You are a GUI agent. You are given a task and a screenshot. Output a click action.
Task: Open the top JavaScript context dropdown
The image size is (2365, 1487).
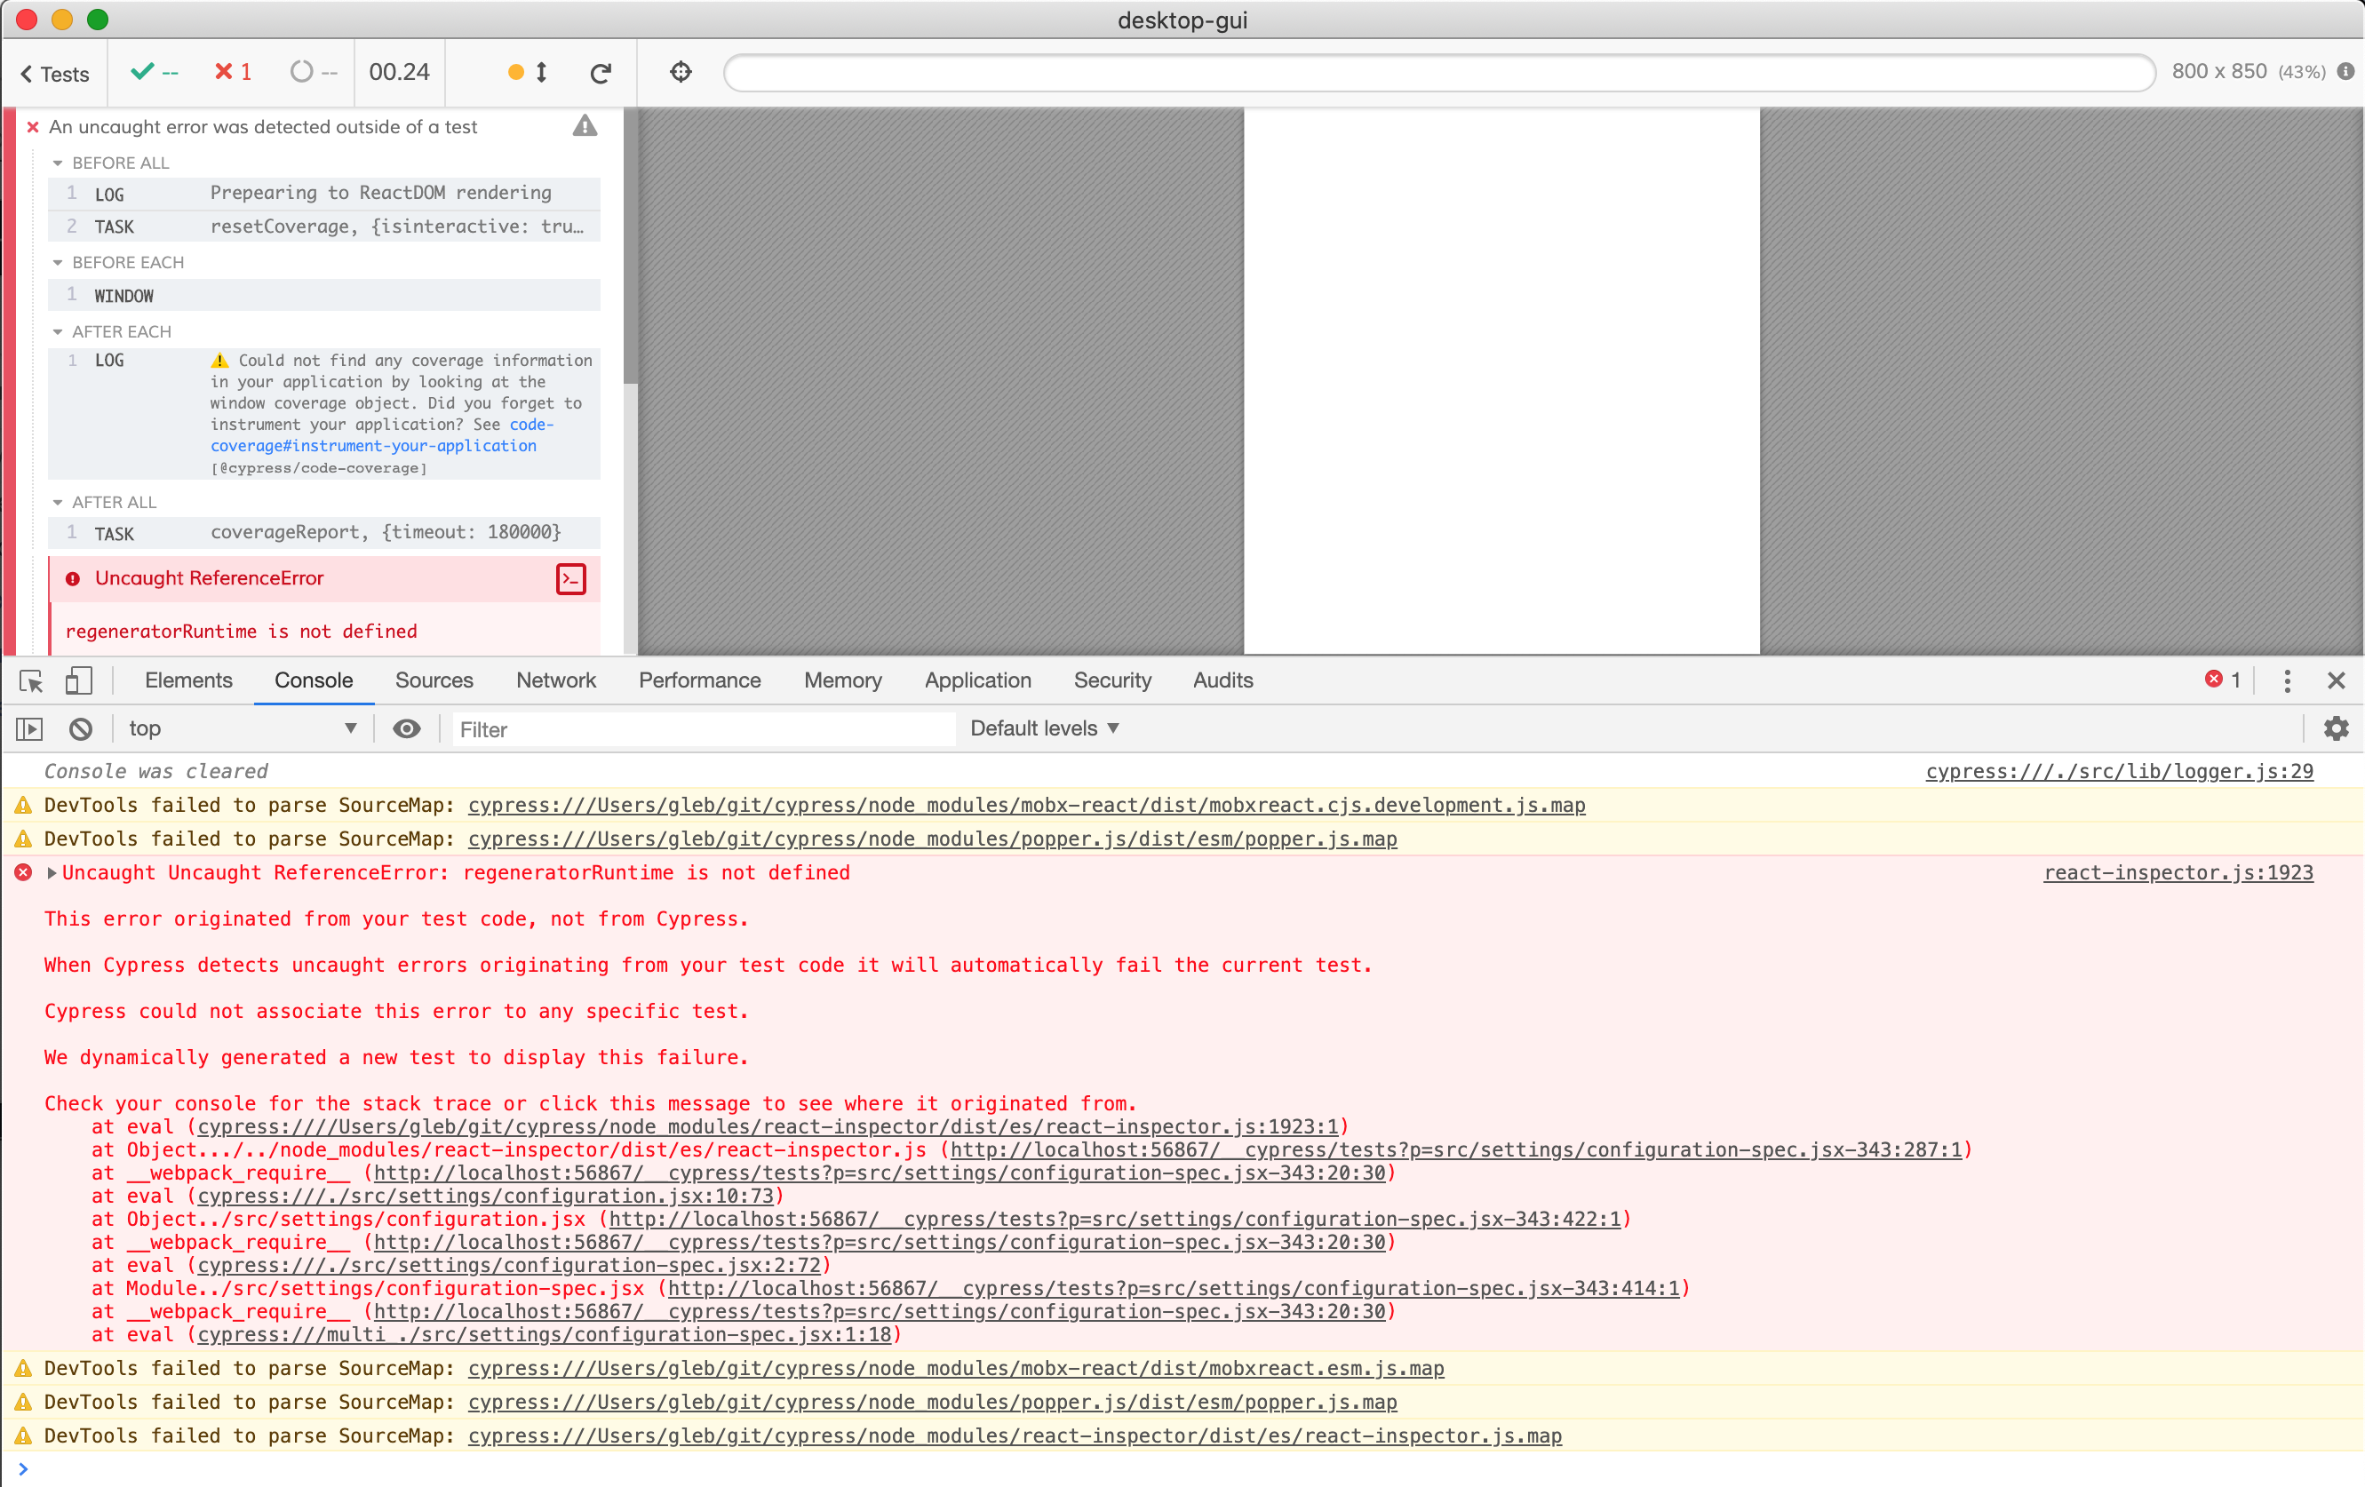(x=241, y=728)
